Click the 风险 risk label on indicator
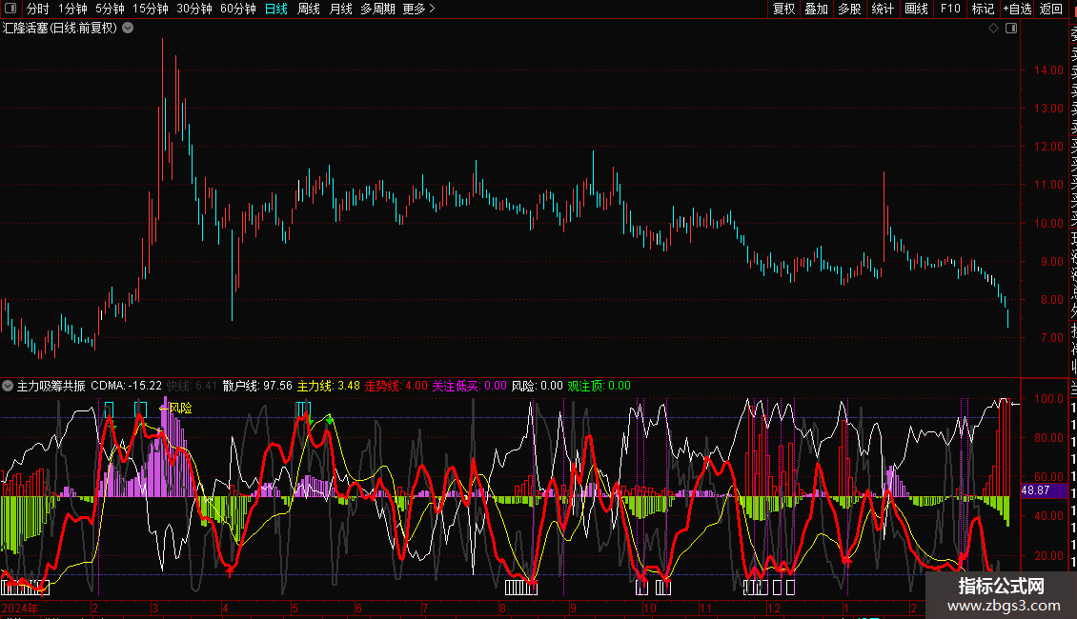This screenshot has width=1077, height=619. [x=180, y=408]
